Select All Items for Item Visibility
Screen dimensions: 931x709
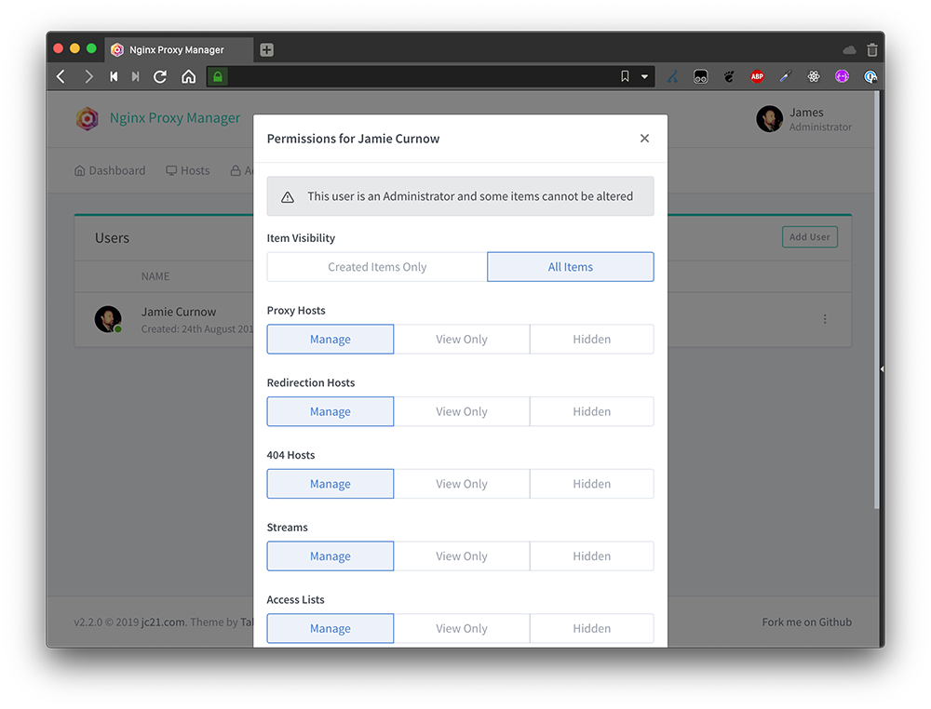tap(570, 266)
